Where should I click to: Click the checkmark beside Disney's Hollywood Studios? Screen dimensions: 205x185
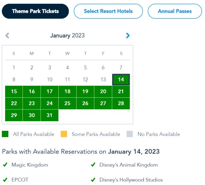pyautogui.click(x=93, y=180)
